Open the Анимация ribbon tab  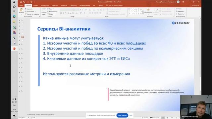pos(64,6)
